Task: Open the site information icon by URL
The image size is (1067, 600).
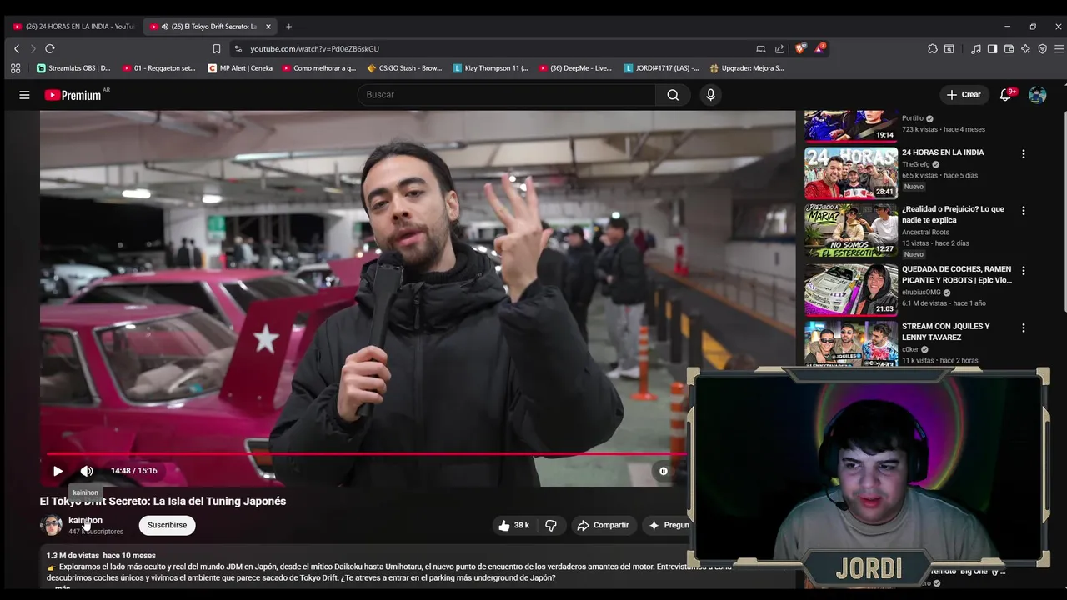Action: pos(238,49)
